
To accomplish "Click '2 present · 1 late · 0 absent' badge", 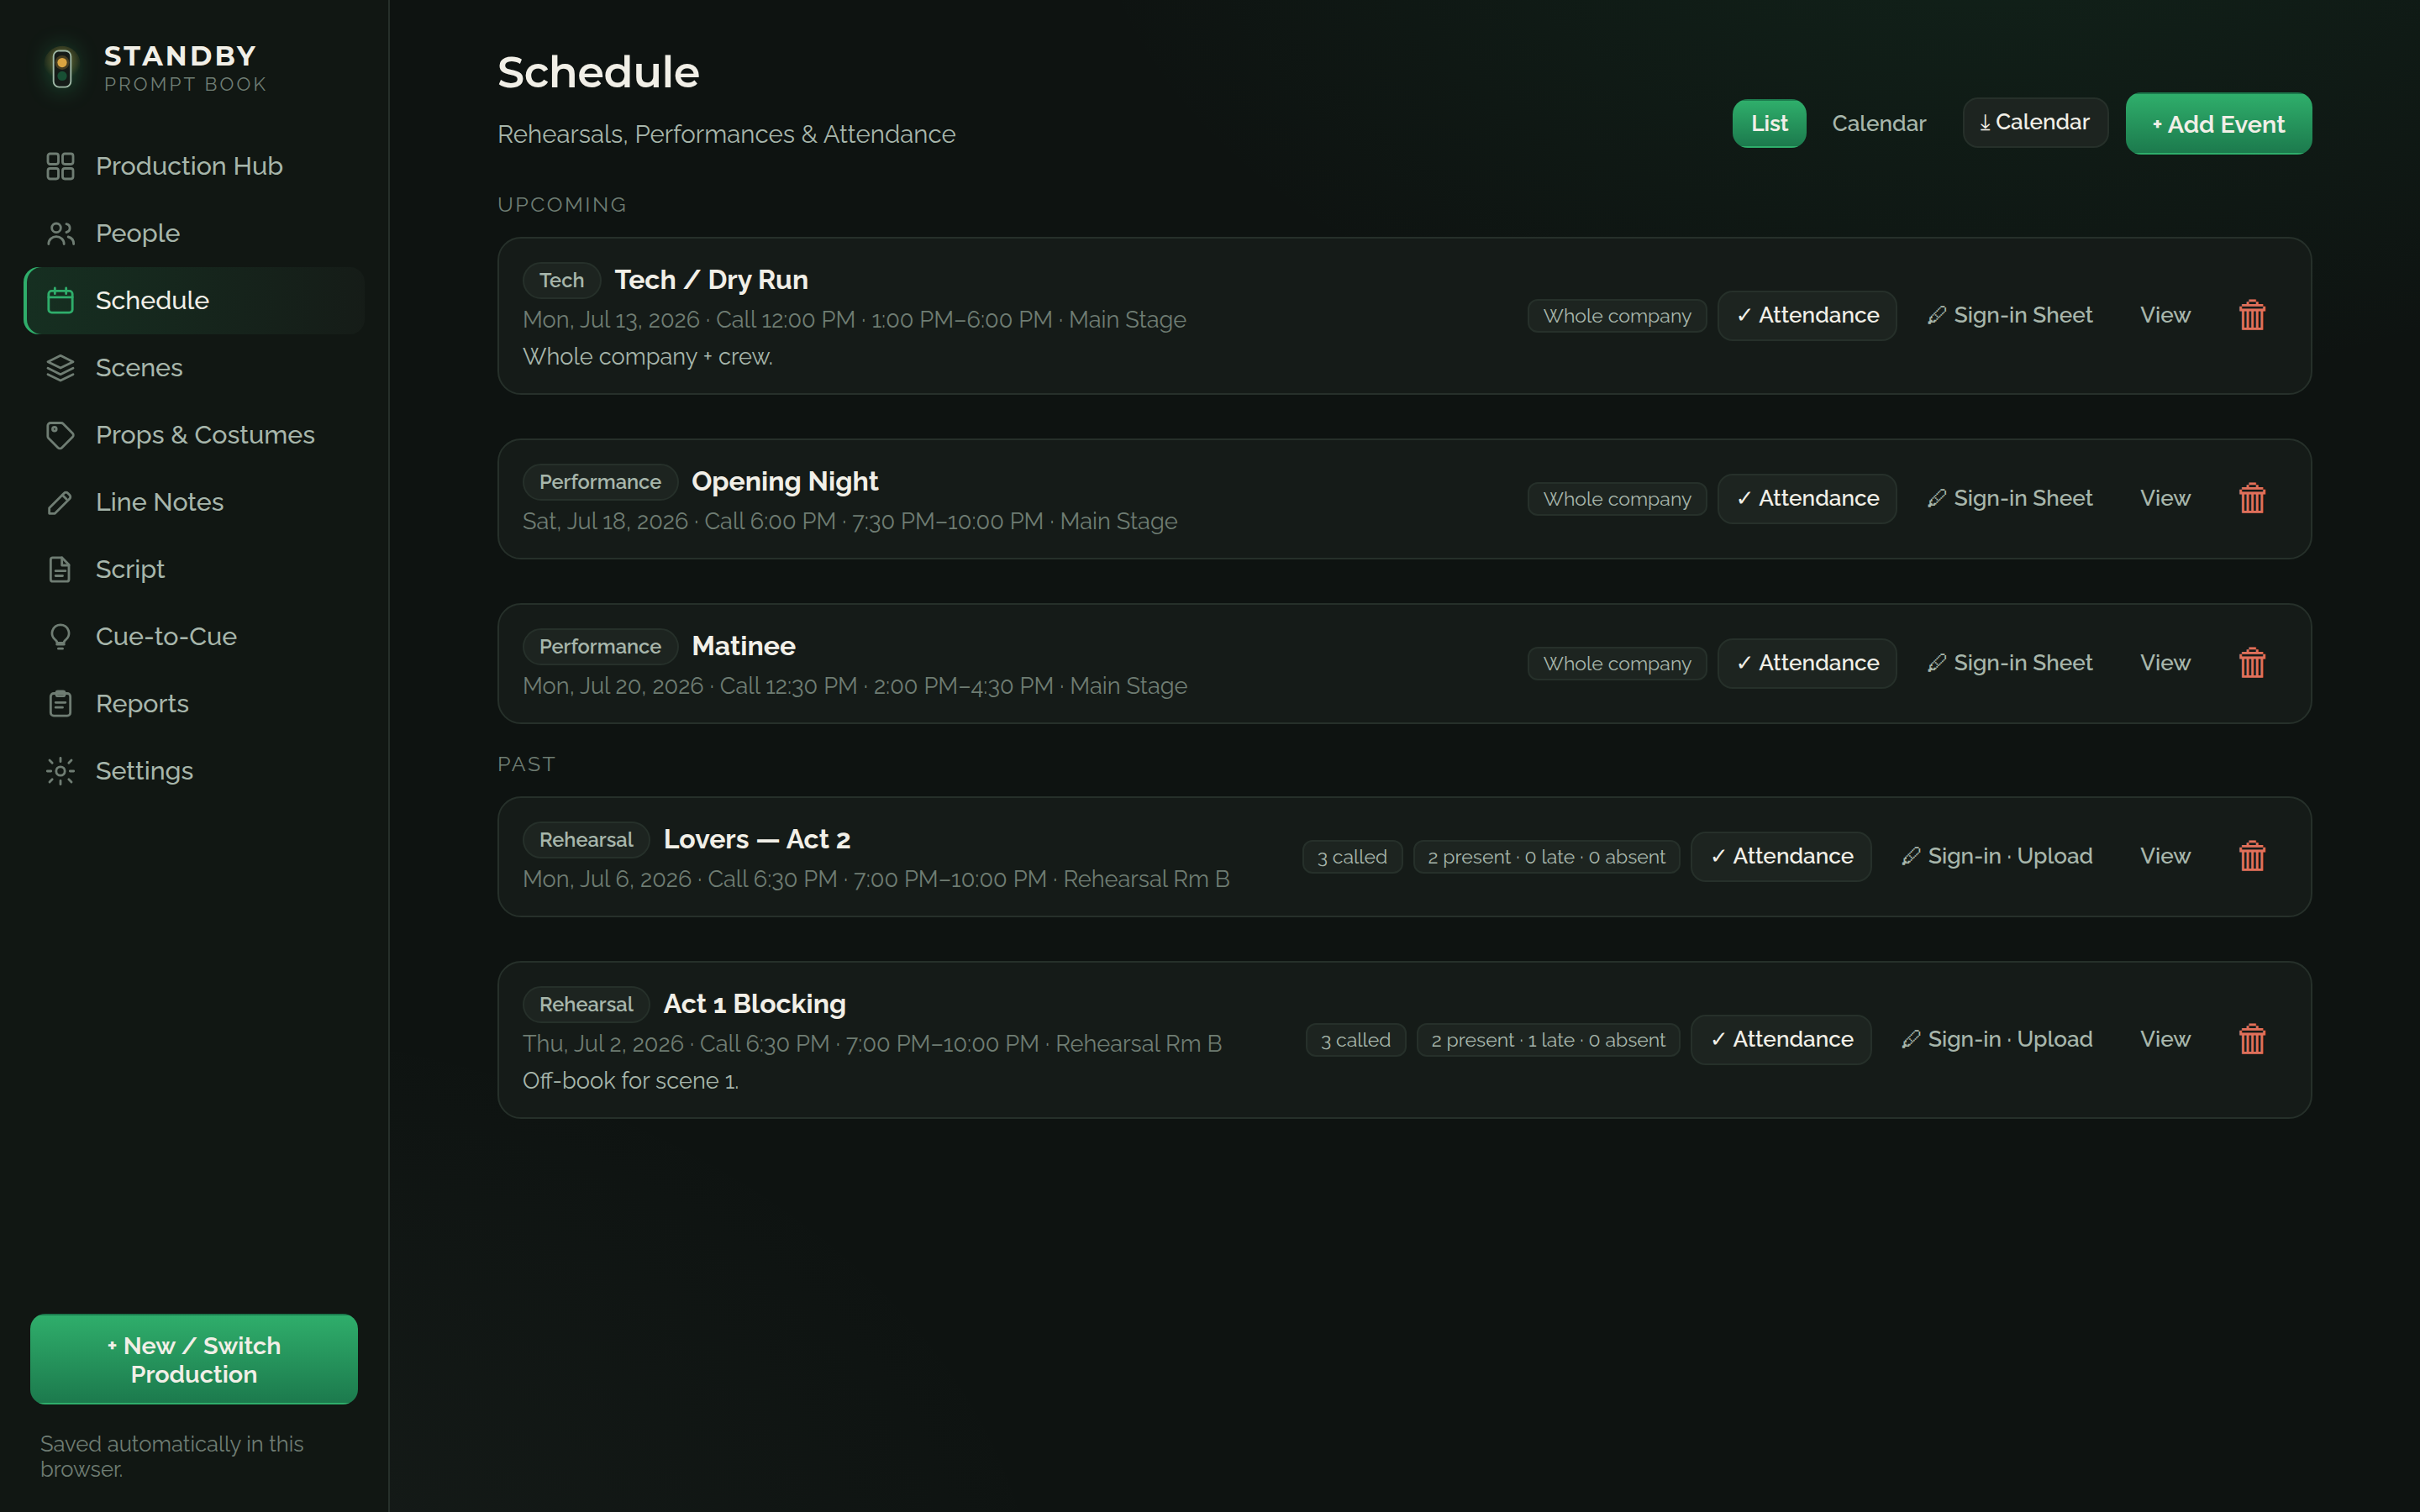I will click(1548, 1040).
